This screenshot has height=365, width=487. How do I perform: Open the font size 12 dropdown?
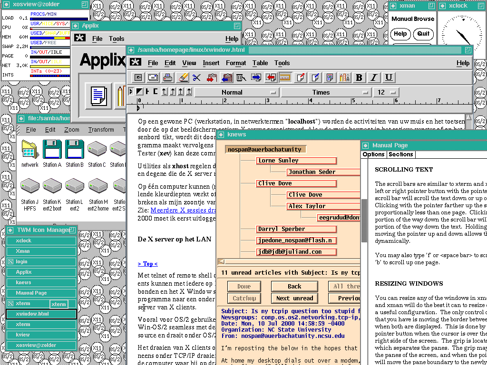(386, 92)
